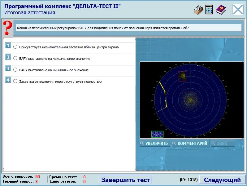Select radio 'ВАРУ выставлено на минимальное значение'
Viewport: 247px width, 186px height.
click(x=15, y=69)
